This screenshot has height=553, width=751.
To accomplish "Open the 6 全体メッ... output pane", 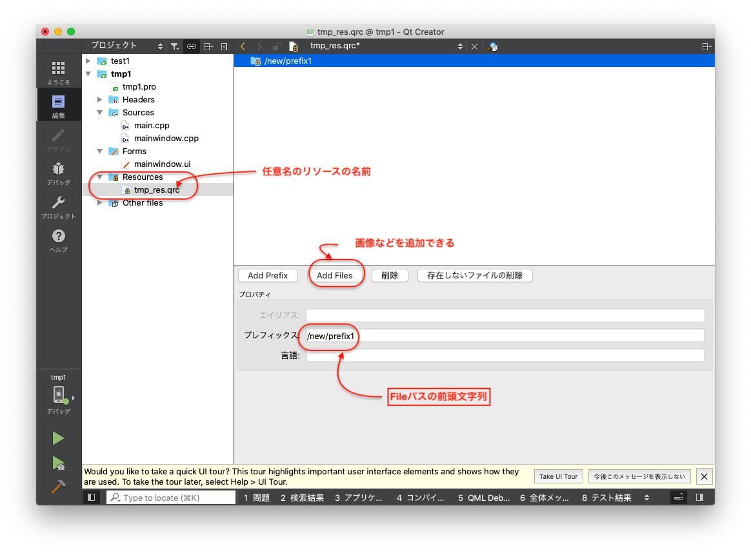I will click(x=545, y=498).
